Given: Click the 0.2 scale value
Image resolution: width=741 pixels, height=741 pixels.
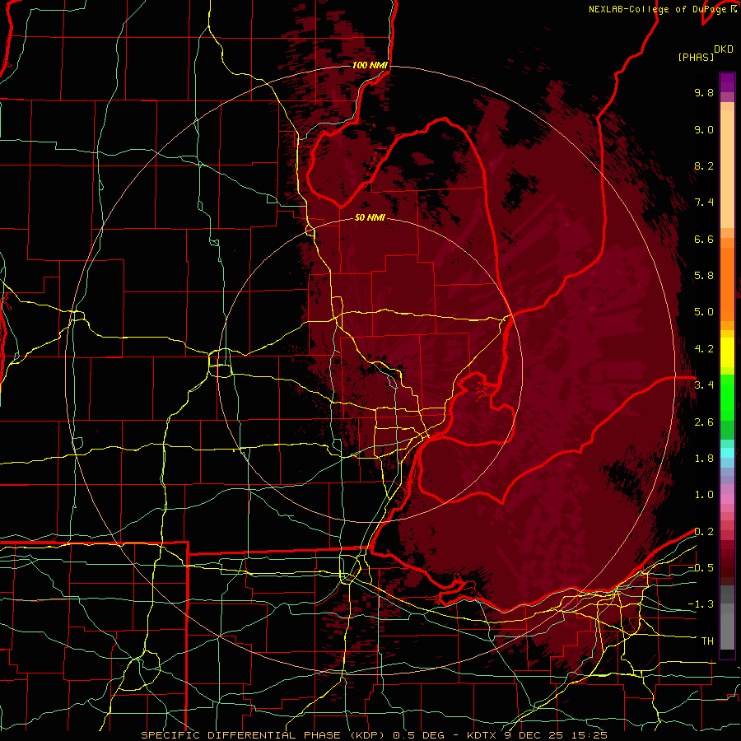Looking at the screenshot, I should tap(704, 532).
